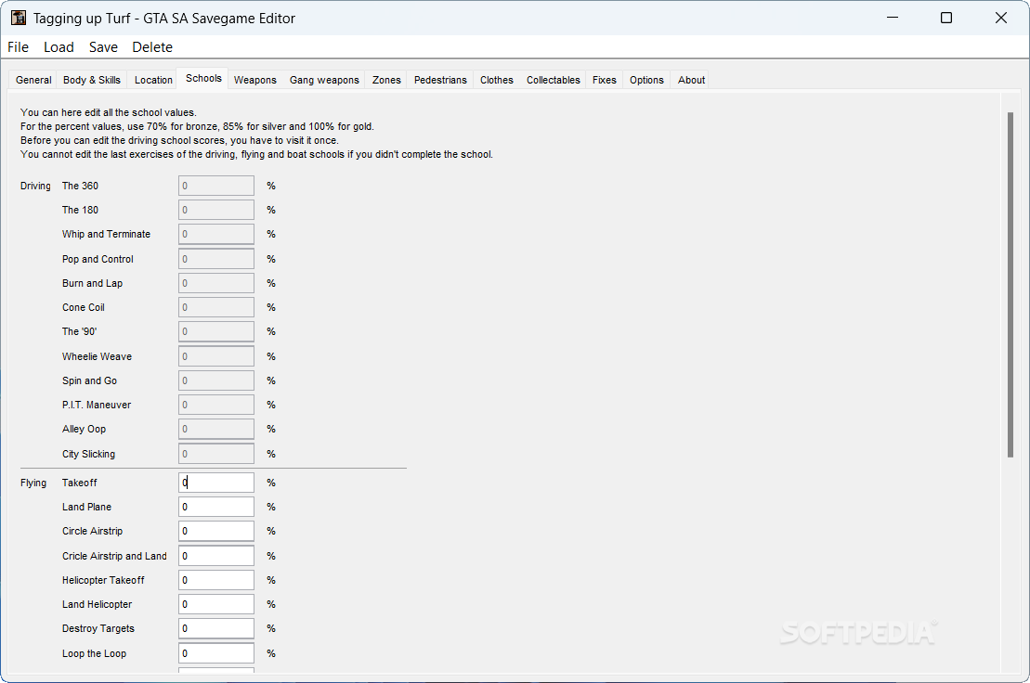Open the Delete menu
Image resolution: width=1030 pixels, height=683 pixels.
(x=152, y=47)
